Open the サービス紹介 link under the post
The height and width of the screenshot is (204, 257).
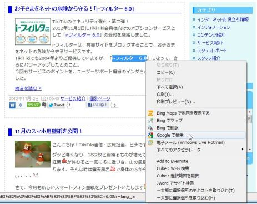click(x=73, y=98)
